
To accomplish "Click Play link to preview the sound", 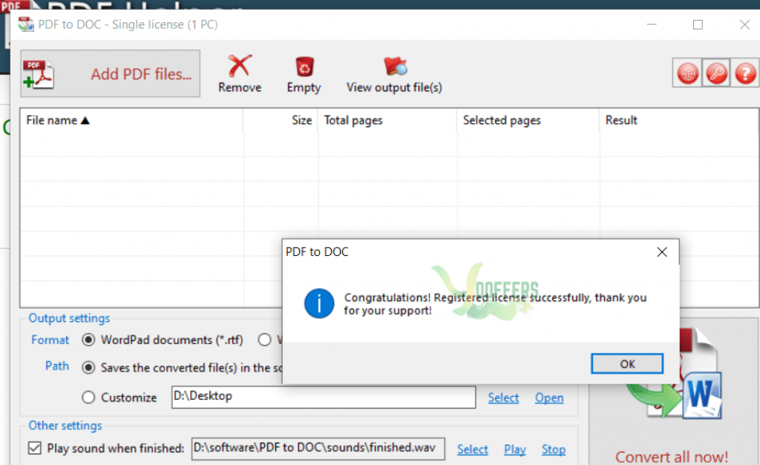I will [515, 449].
